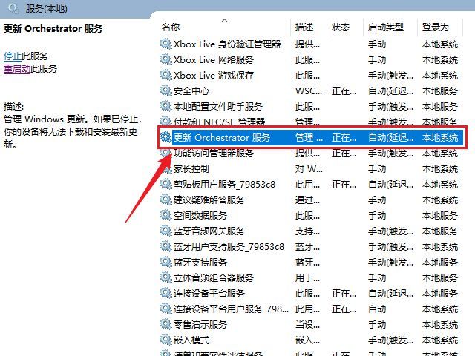Click gear icon beside Xbox Live 游戏保存
This screenshot has height=356, width=475.
[166, 76]
